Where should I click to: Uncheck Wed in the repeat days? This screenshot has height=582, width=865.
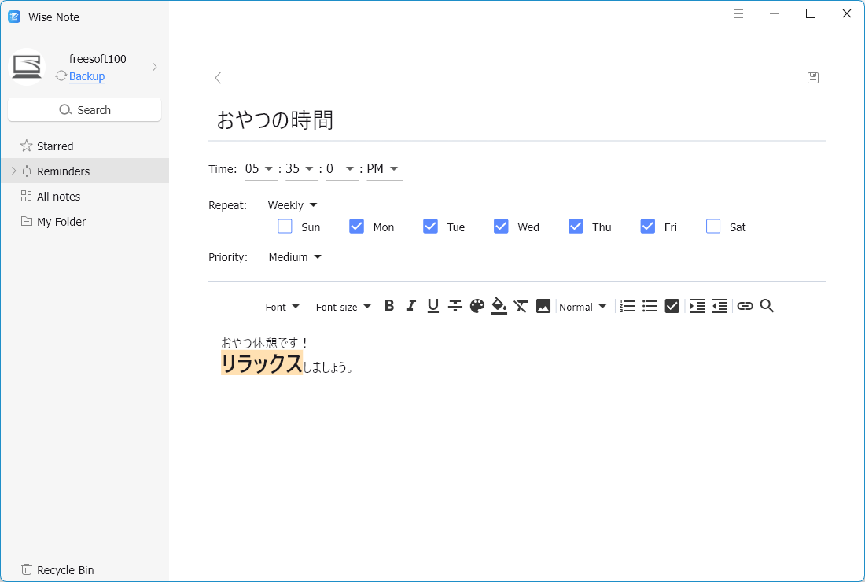[x=502, y=227]
